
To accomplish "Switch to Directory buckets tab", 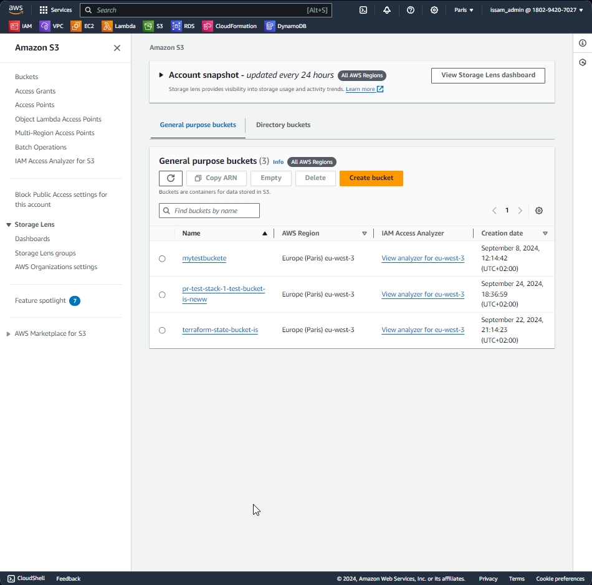I will click(x=283, y=125).
